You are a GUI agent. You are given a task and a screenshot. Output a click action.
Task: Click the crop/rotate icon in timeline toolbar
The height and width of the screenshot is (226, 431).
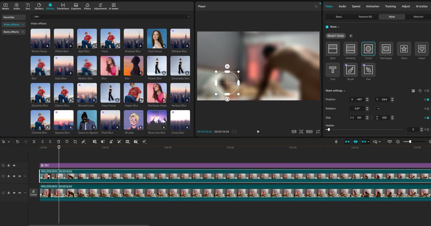(x=75, y=142)
